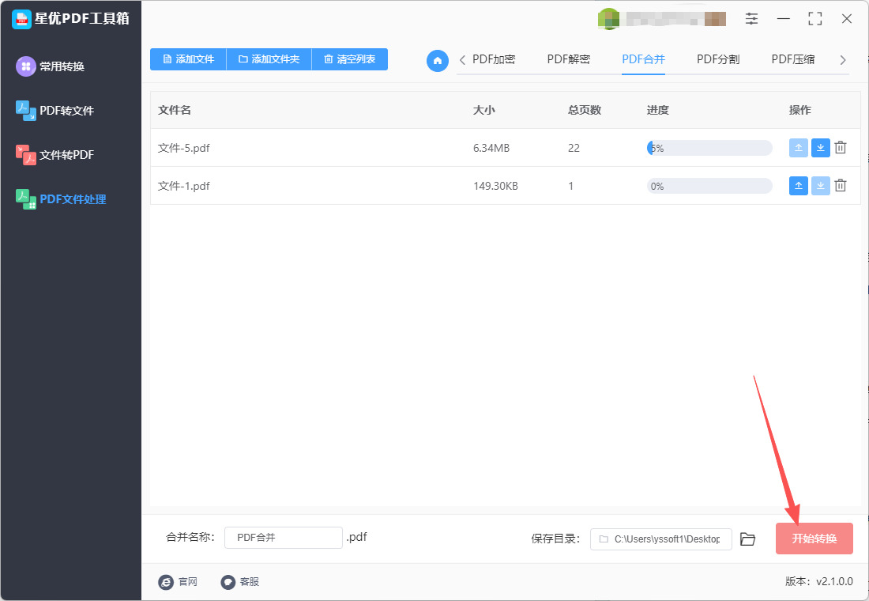Delete 文件-1.pdf from the list

click(841, 186)
